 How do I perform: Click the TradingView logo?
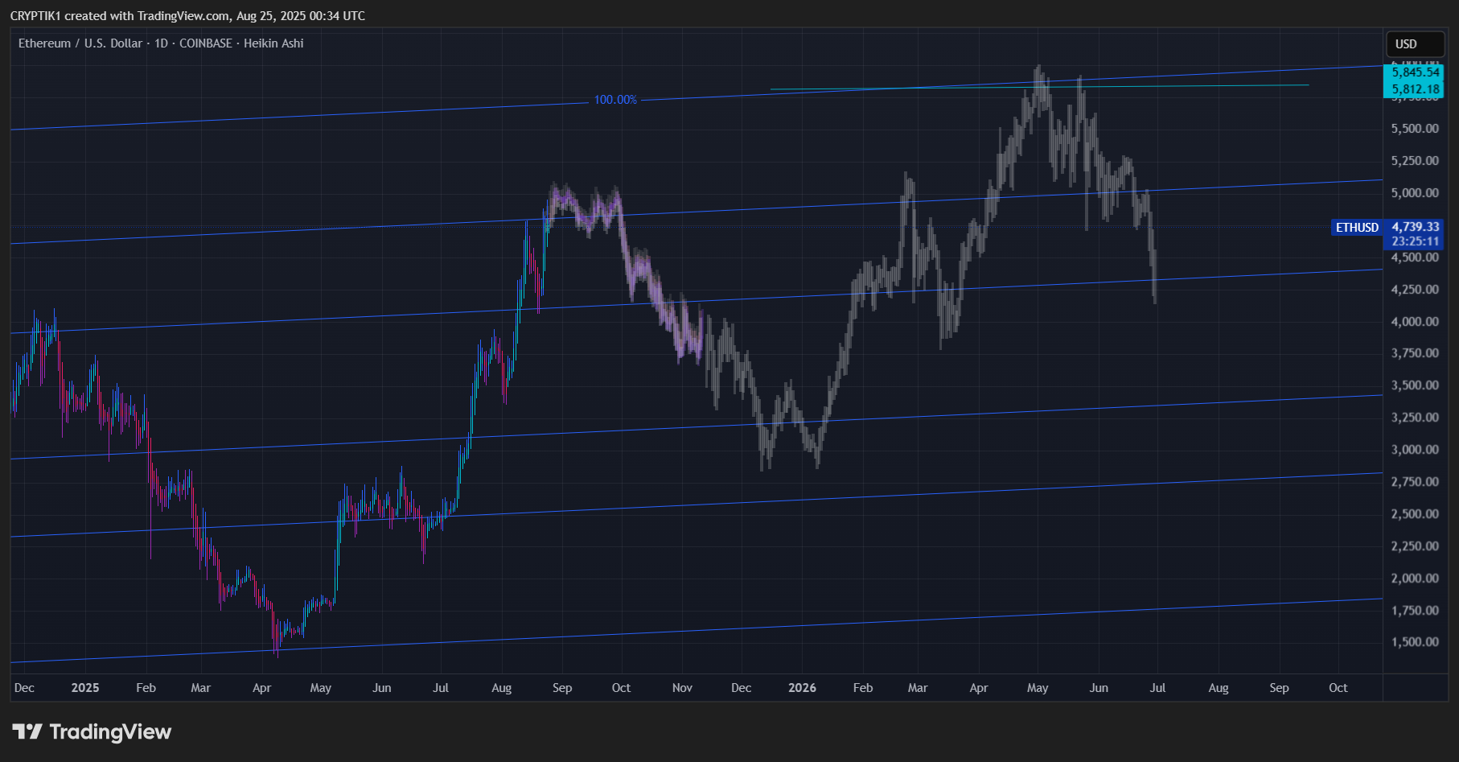coord(92,731)
